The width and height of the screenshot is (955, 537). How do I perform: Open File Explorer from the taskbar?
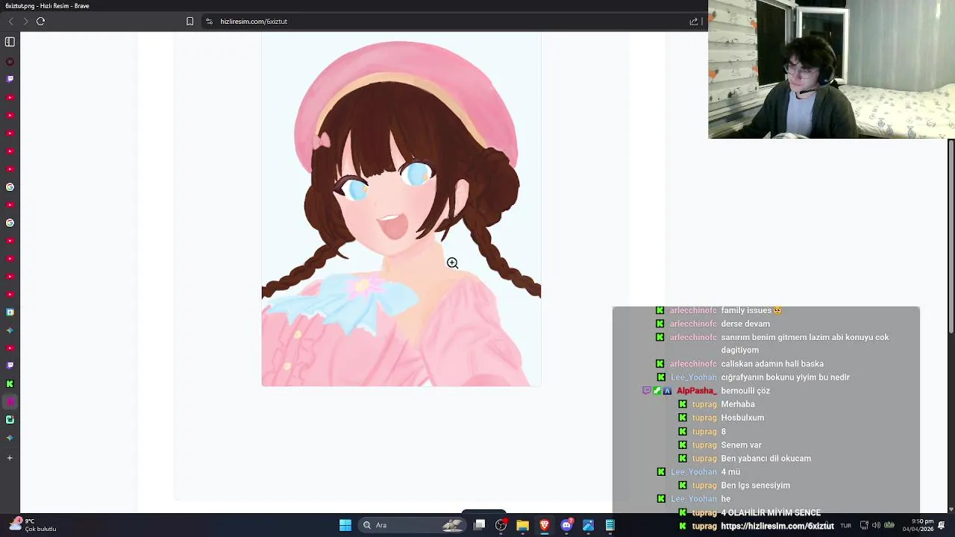point(522,525)
